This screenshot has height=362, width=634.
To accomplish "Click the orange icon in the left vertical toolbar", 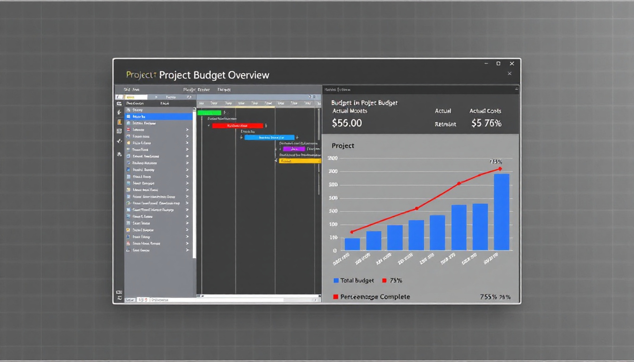I will [x=119, y=122].
